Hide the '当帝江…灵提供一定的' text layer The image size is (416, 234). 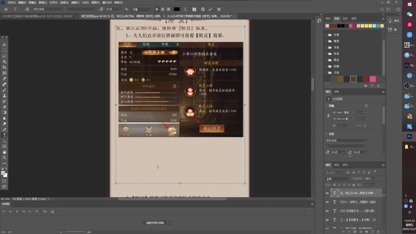tap(327, 202)
